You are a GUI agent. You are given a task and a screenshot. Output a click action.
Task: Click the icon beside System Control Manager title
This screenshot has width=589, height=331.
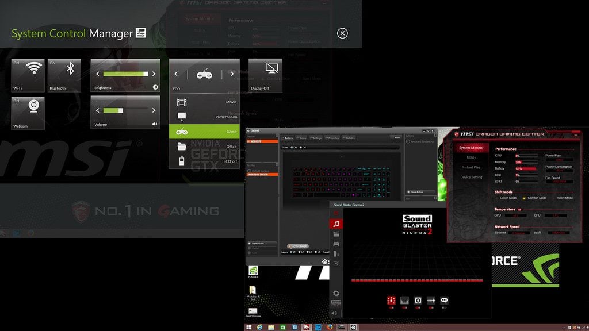pos(141,33)
